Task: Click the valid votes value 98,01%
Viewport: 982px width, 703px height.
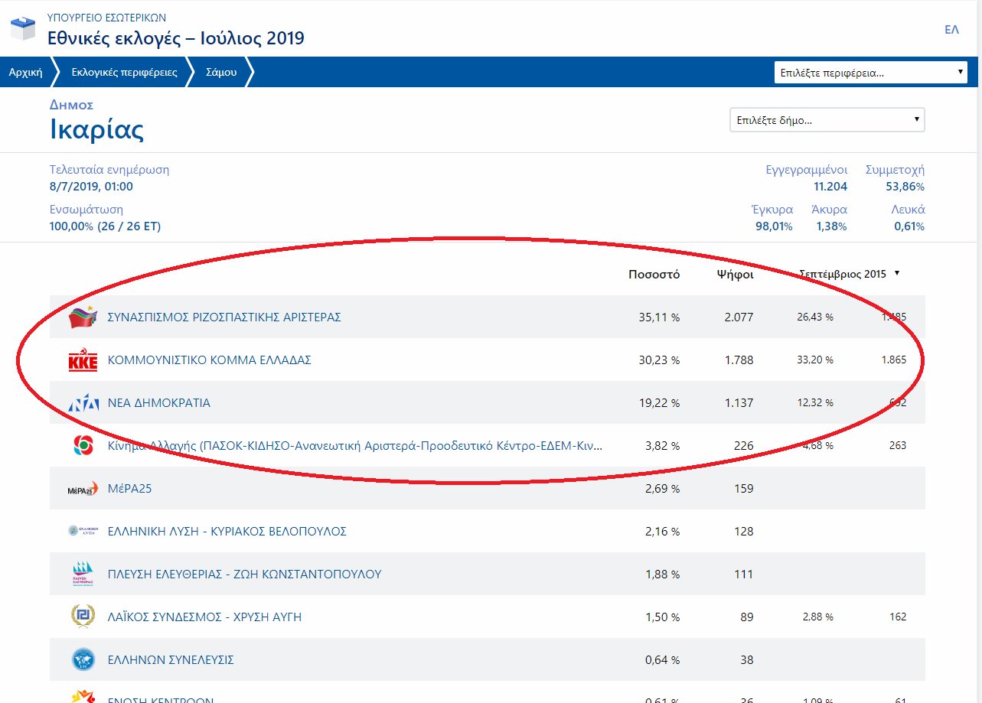Action: click(x=774, y=226)
